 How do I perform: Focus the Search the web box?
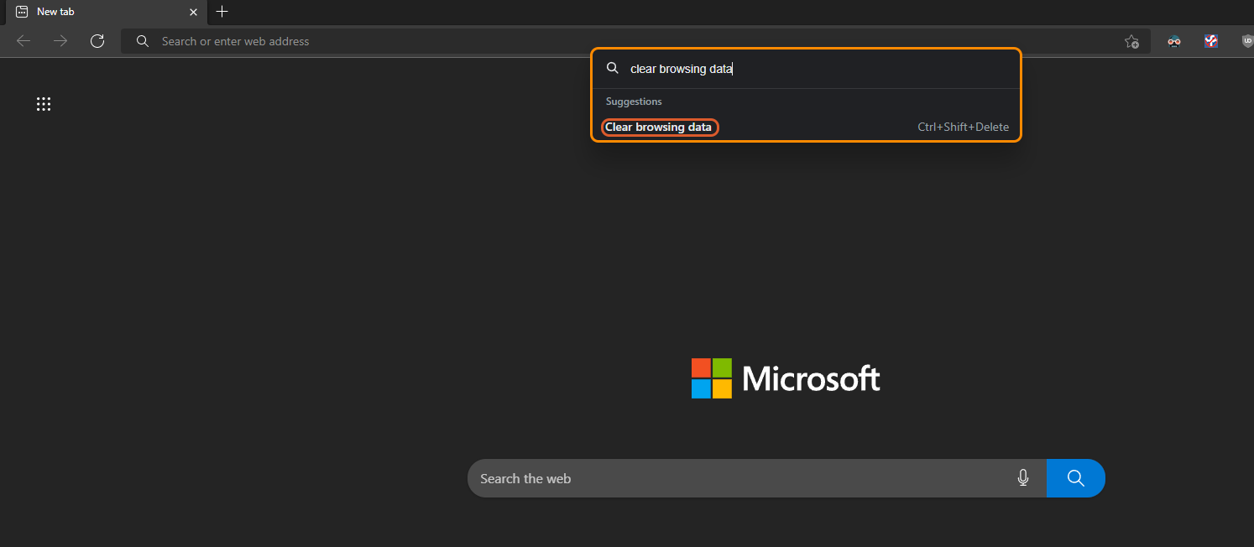(757, 478)
